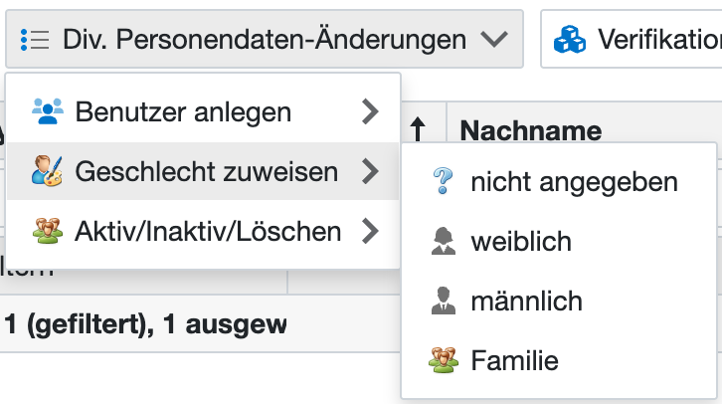Click the family icon next to Familie
Image resolution: width=722 pixels, height=404 pixels.
(x=443, y=360)
